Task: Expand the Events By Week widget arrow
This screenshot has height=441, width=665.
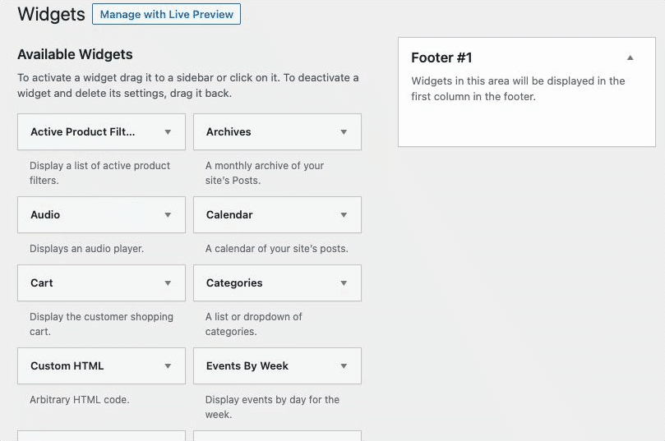Action: [344, 366]
